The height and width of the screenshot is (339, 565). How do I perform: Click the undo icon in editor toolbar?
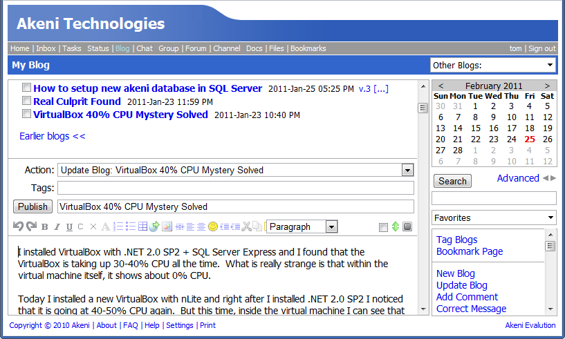19,226
